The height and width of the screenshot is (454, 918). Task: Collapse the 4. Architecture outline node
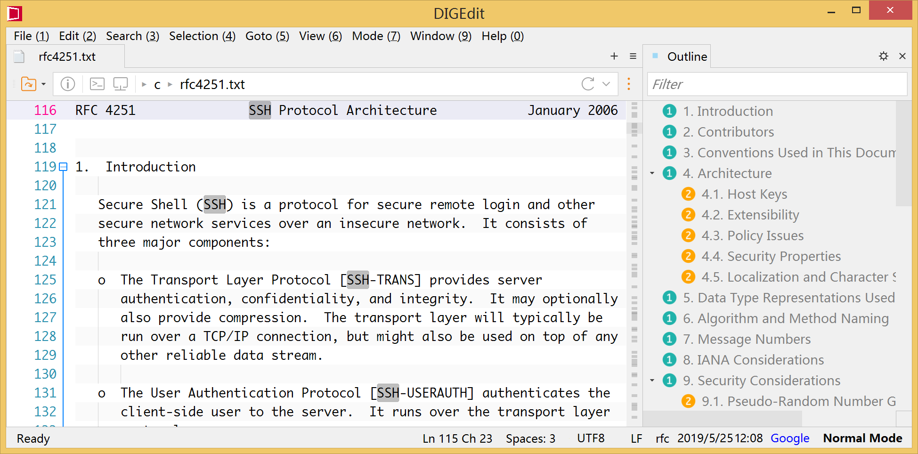[x=652, y=173]
